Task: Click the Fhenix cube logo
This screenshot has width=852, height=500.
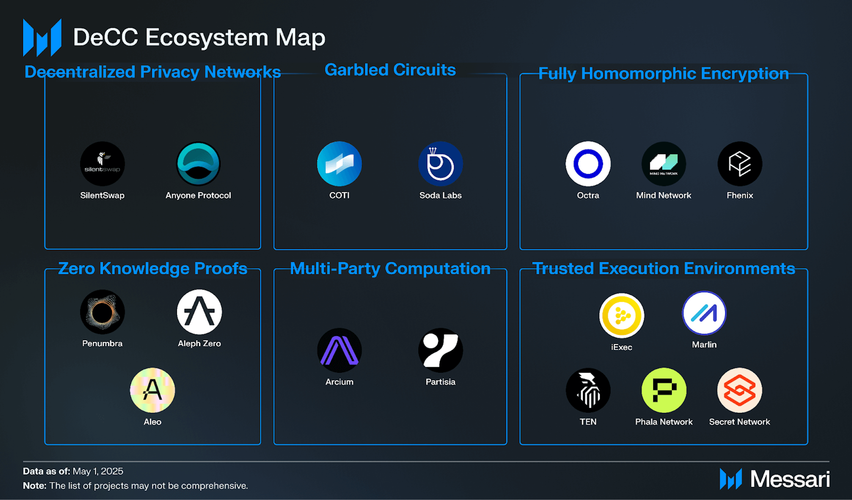Action: pos(740,164)
